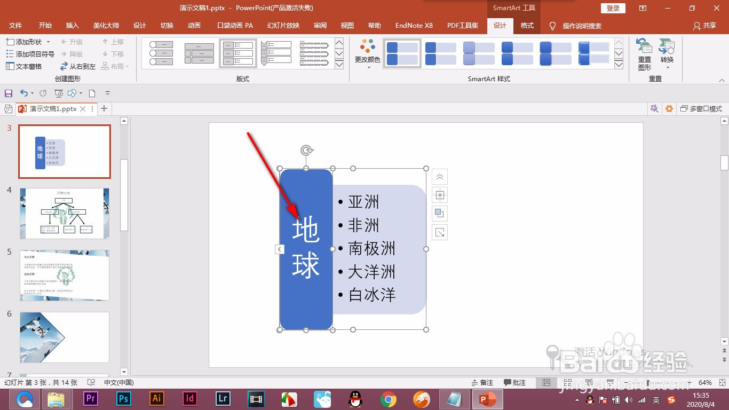Select slide 6 snowboarder thumbnail
The height and width of the screenshot is (410, 729).
(x=65, y=337)
